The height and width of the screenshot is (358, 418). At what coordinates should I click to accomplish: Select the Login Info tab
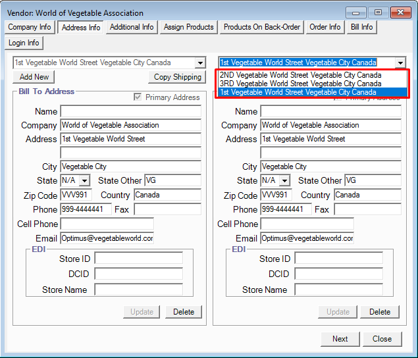(x=24, y=43)
